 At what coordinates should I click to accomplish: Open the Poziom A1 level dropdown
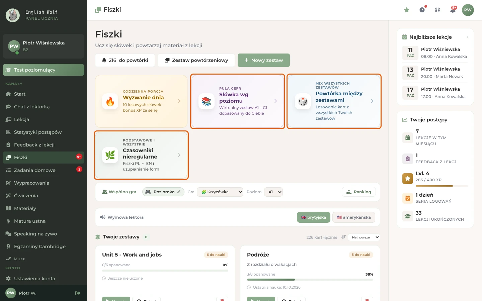273,192
